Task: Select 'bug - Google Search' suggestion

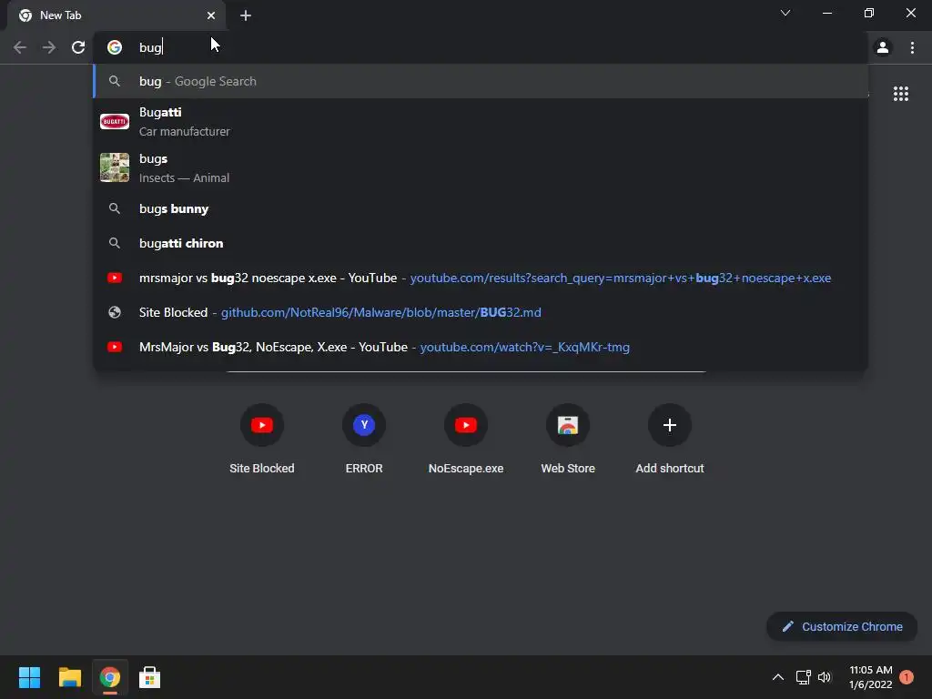Action: click(x=481, y=81)
